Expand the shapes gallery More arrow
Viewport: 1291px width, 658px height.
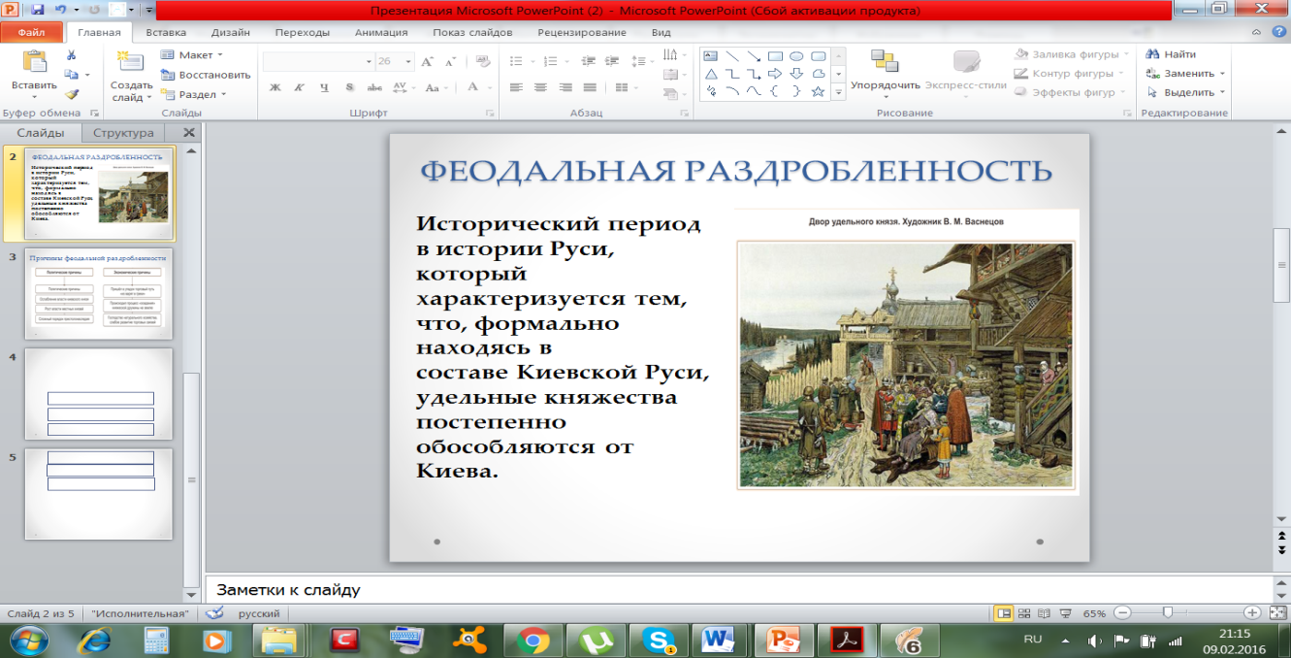tap(839, 92)
